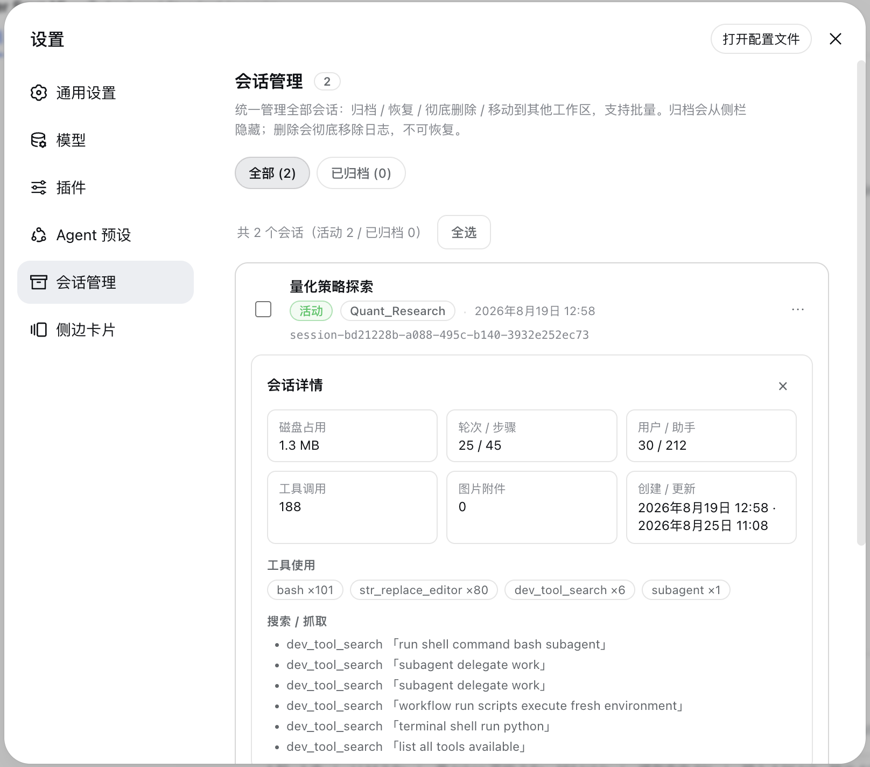
Task: Open the three-dot menu for 量化策略探索
Action: pyautogui.click(x=798, y=310)
